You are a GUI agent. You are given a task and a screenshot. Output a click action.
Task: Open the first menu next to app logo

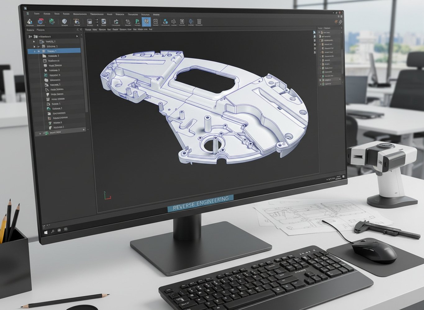[37, 14]
